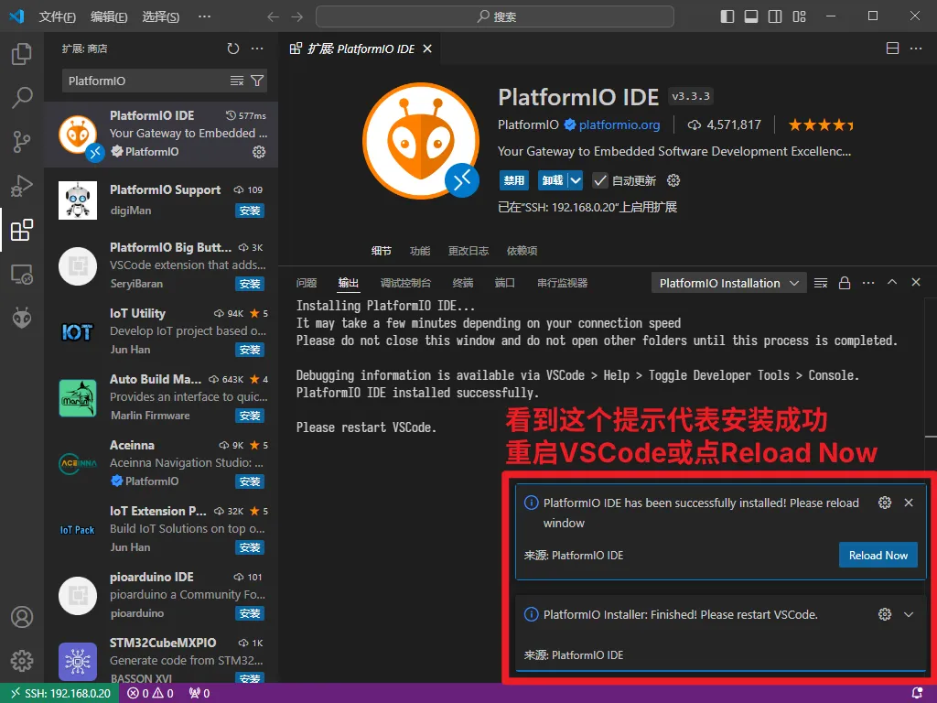Refresh the extensions marketplace list

coord(233,49)
